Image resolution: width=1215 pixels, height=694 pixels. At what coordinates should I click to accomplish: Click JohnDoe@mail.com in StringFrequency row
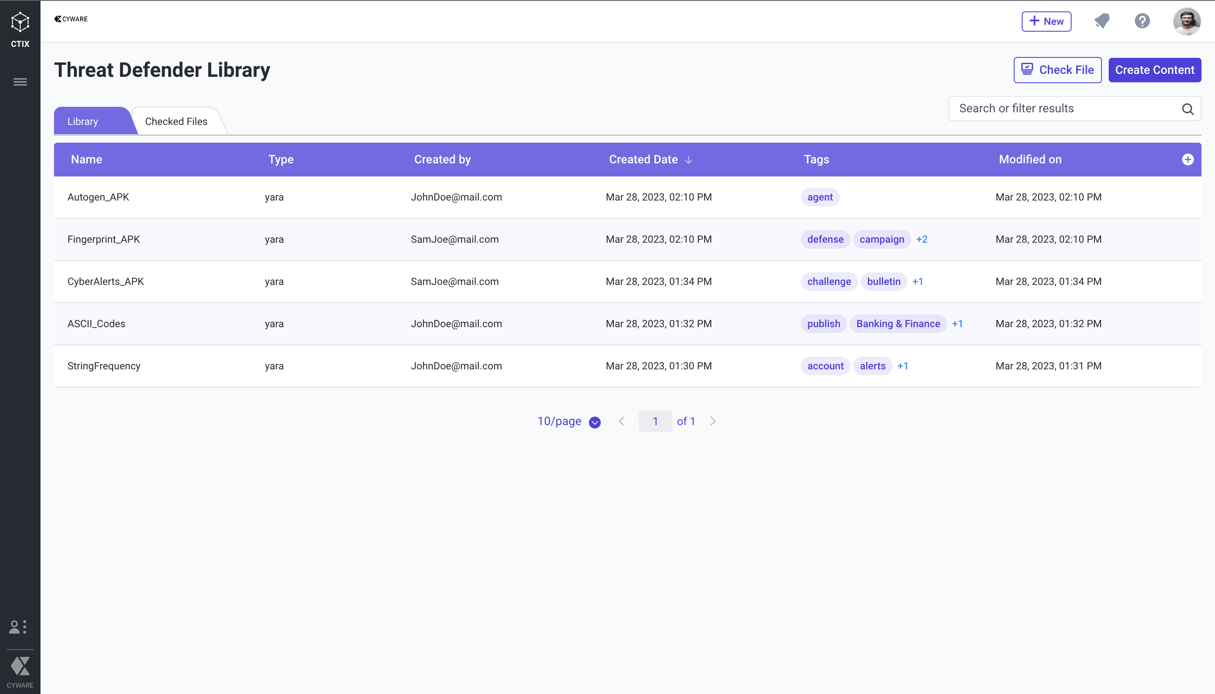click(456, 366)
